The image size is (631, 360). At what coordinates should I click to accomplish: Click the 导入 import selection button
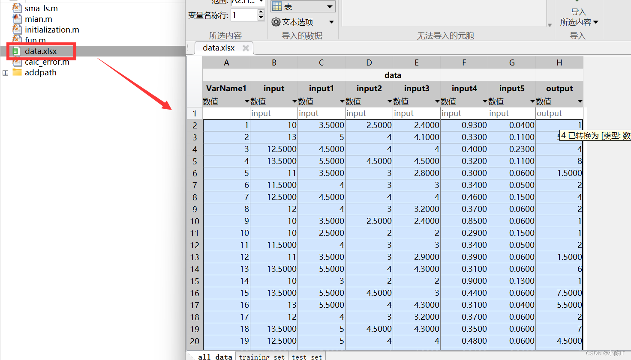click(579, 16)
